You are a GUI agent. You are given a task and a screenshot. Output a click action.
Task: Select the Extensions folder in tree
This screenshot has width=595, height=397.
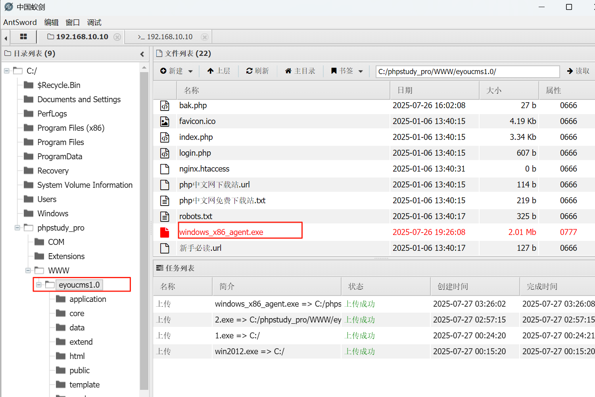point(66,256)
